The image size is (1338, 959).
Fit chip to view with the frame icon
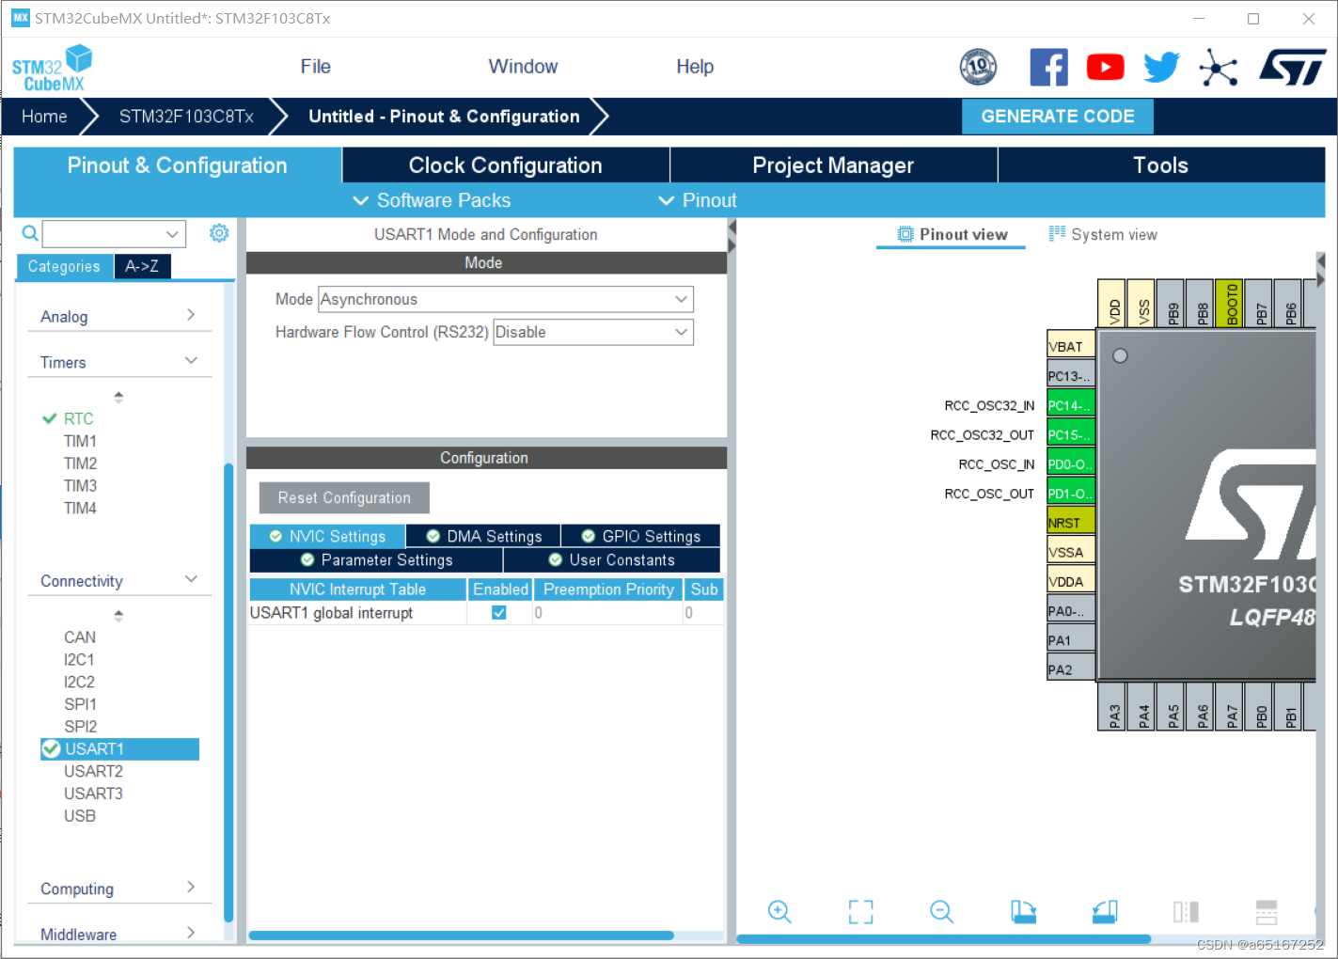pos(860,911)
